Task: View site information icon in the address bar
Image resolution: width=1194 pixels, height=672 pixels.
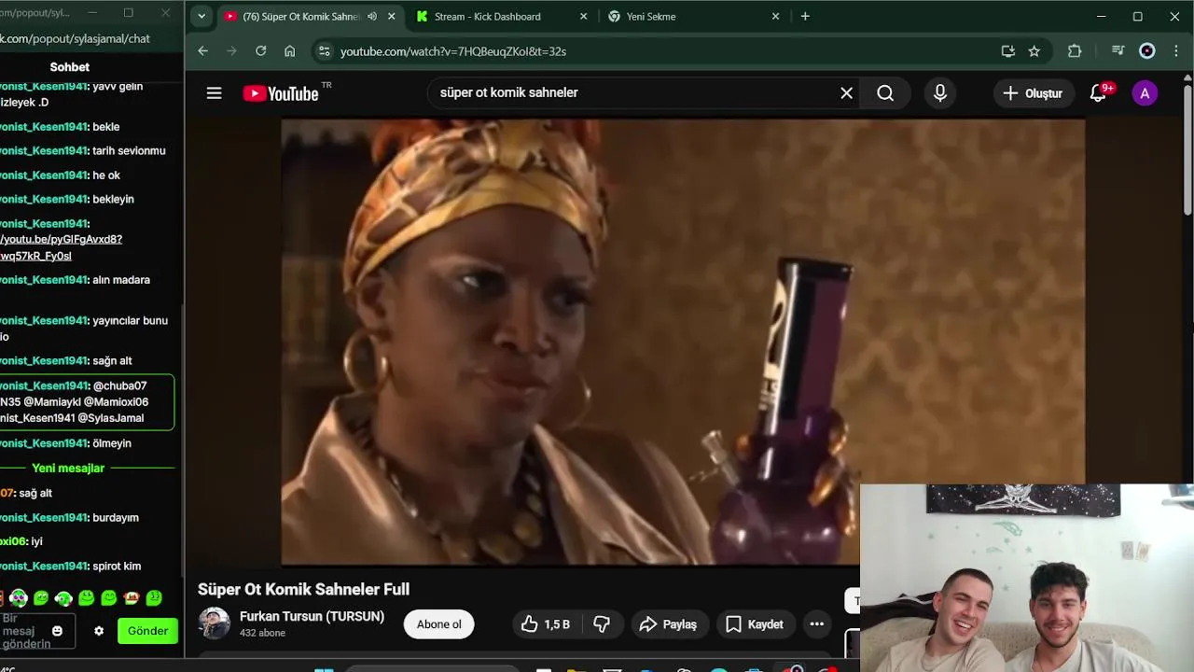Action: (x=323, y=51)
